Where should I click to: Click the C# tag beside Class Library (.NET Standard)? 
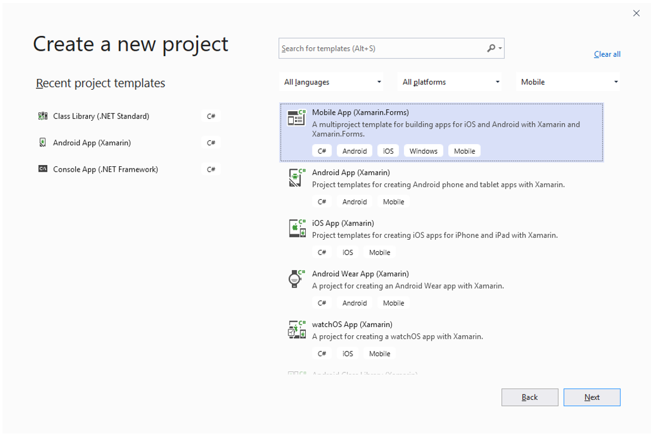211,116
